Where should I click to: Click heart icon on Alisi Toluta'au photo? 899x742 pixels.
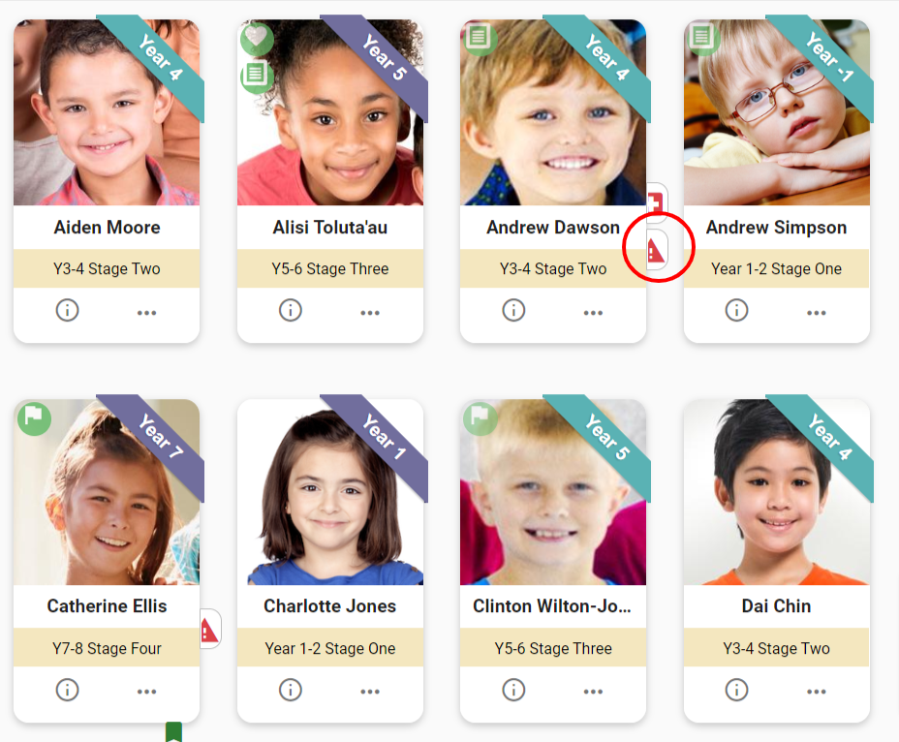click(x=256, y=37)
